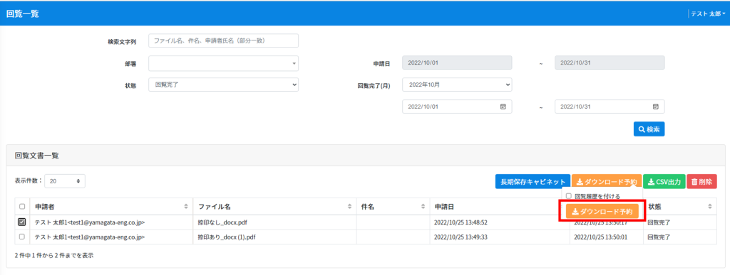Click file name 捺印あり_docx (1).pdf
The width and height of the screenshot is (730, 275).
pyautogui.click(x=227, y=237)
